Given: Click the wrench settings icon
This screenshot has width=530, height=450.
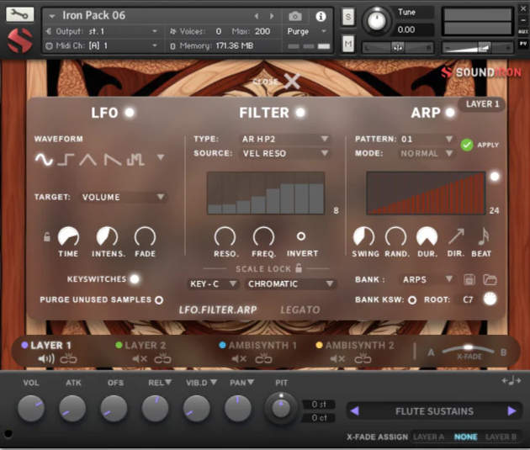Looking at the screenshot, I should point(19,14).
